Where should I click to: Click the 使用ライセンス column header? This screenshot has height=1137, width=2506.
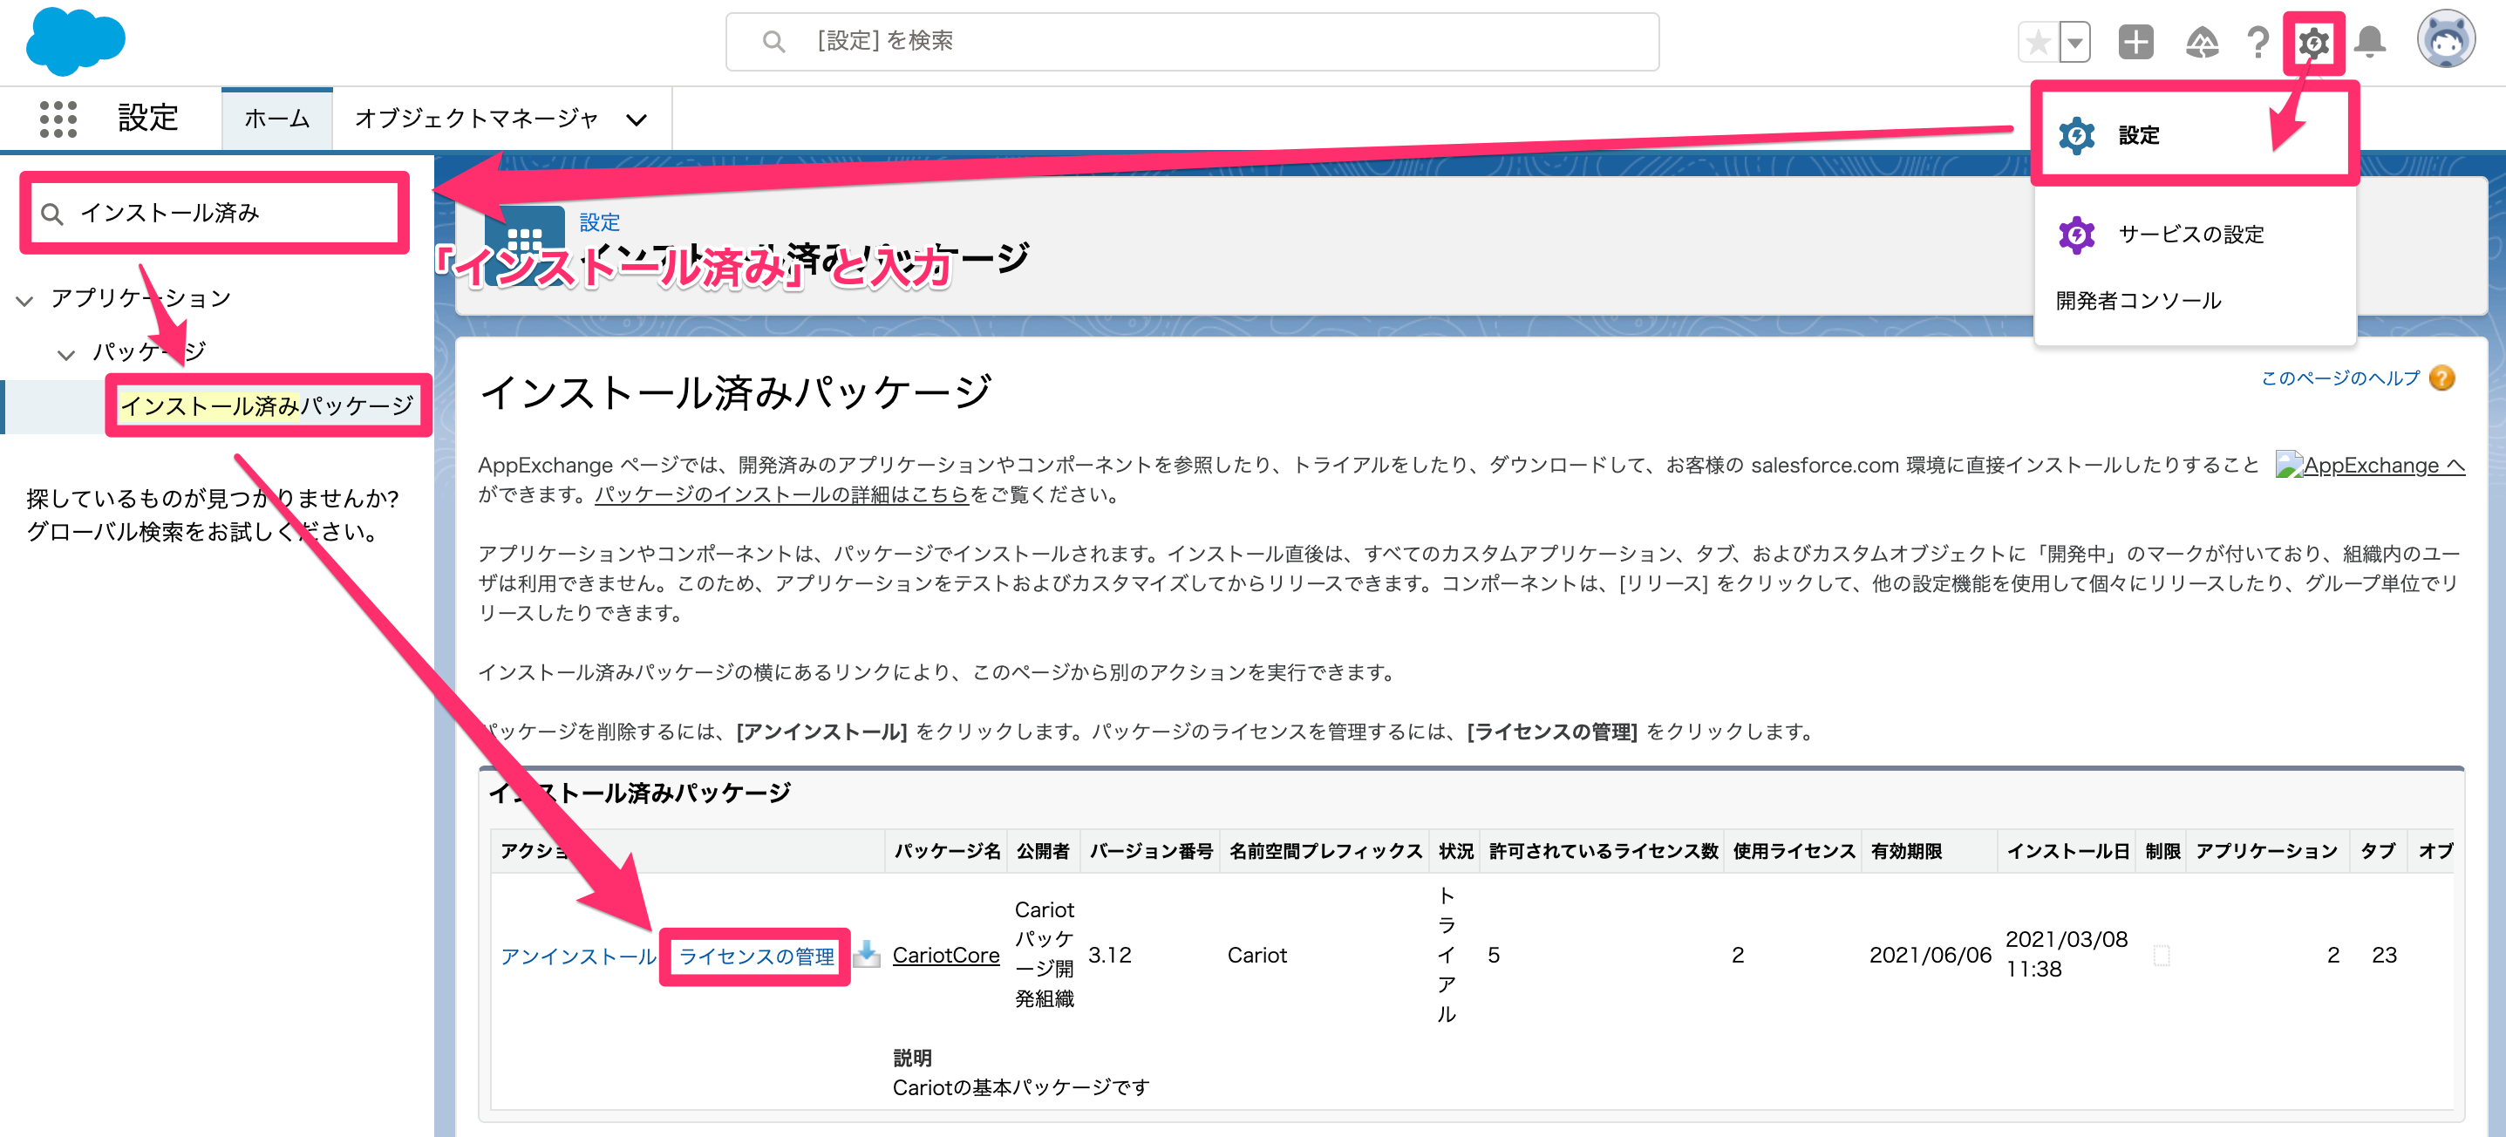click(1794, 851)
